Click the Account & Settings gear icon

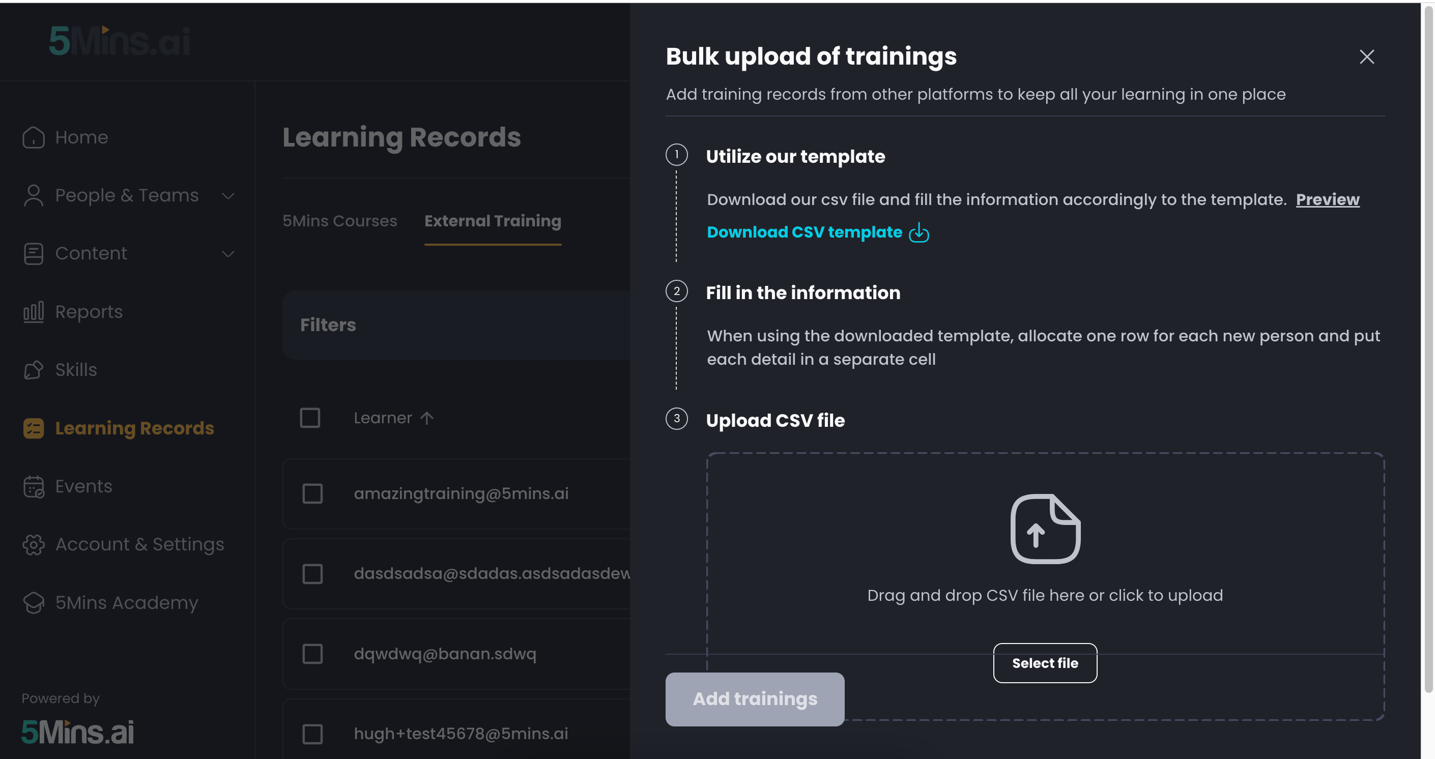[x=34, y=545]
